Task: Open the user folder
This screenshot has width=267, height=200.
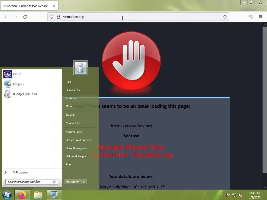Action: [x=69, y=82]
